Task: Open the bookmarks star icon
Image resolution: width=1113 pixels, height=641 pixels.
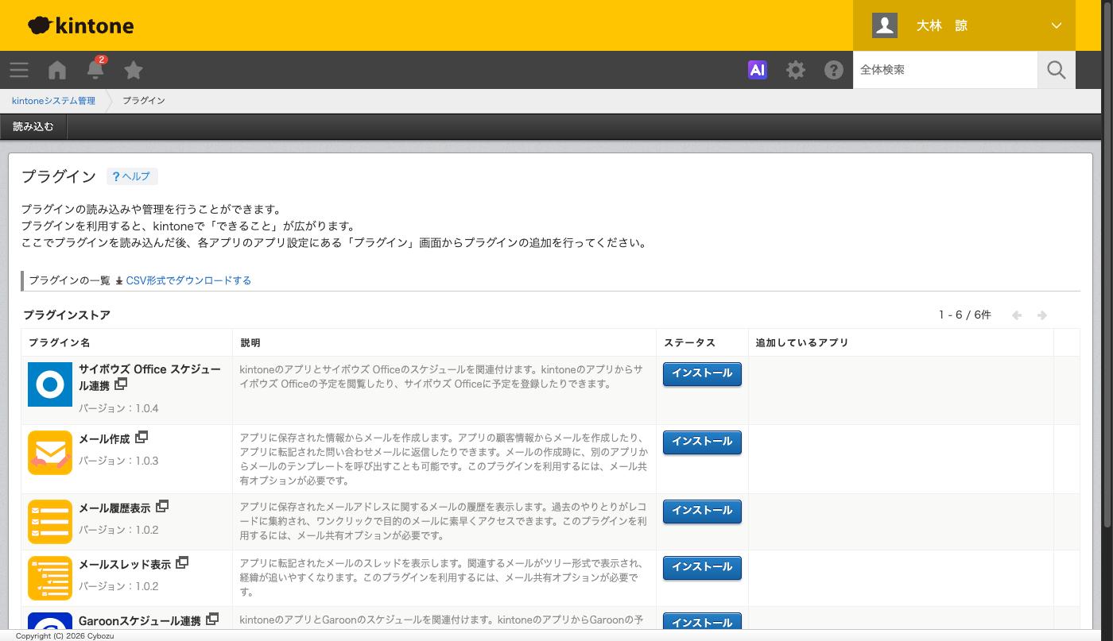Action: pos(134,70)
